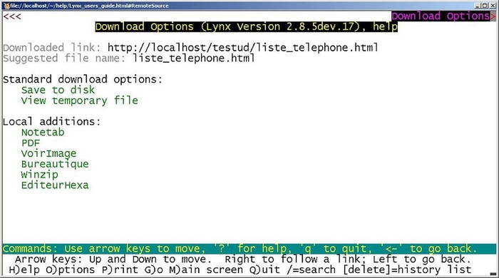The width and height of the screenshot is (499, 278).
Task: Choose the Winzip download option
Action: click(x=40, y=175)
